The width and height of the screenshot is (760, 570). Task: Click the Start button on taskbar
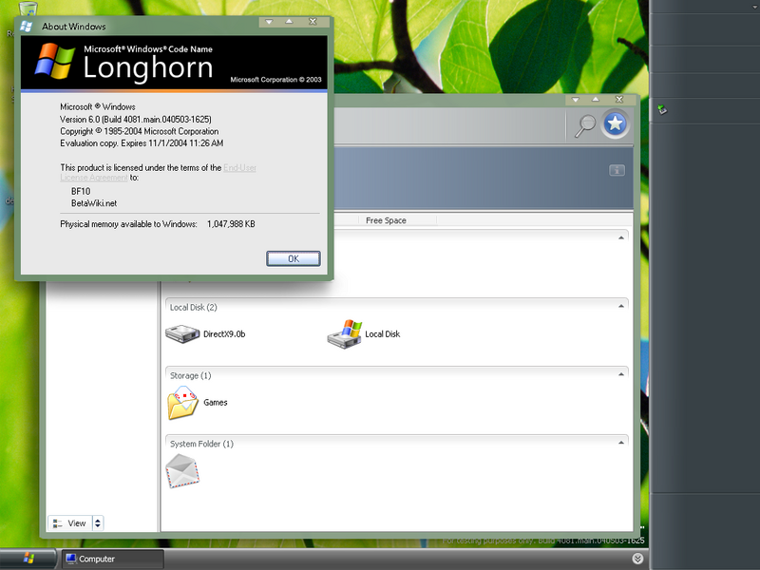point(28,559)
